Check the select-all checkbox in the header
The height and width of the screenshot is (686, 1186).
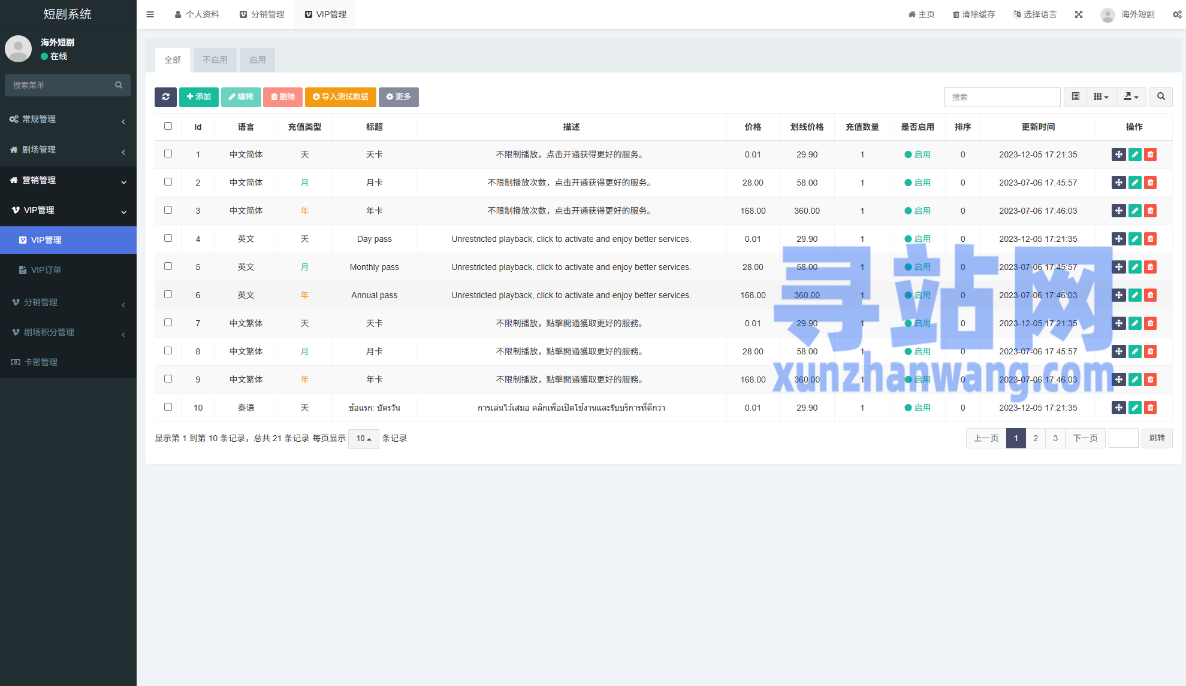click(x=168, y=126)
